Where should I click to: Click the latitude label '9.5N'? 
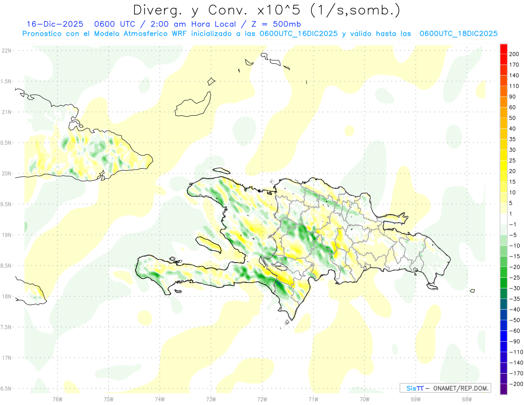pos(6,204)
